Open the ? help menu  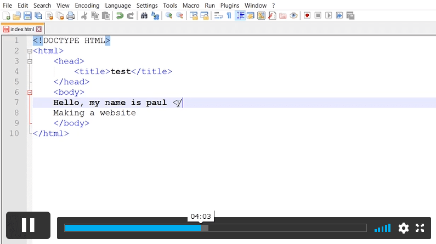click(x=273, y=5)
